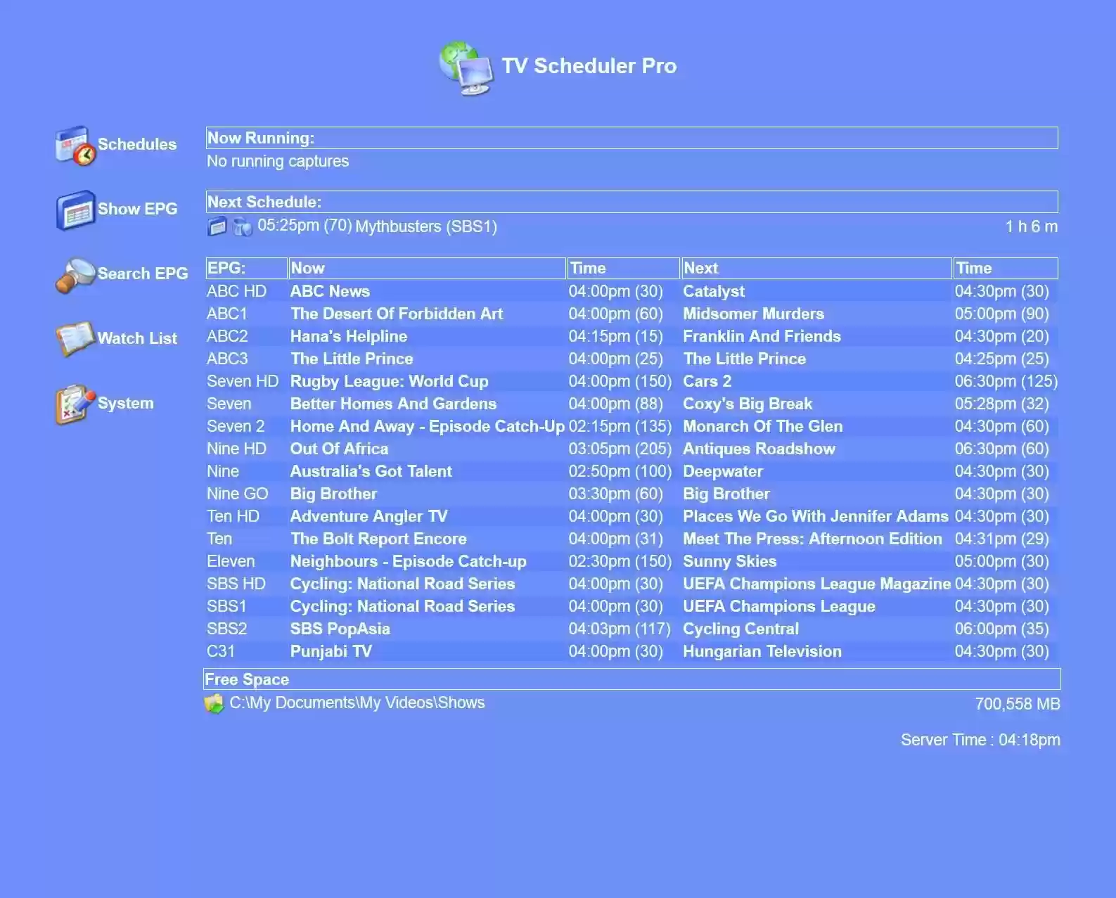
Task: Open Better Homes And Gardens
Action: (394, 404)
